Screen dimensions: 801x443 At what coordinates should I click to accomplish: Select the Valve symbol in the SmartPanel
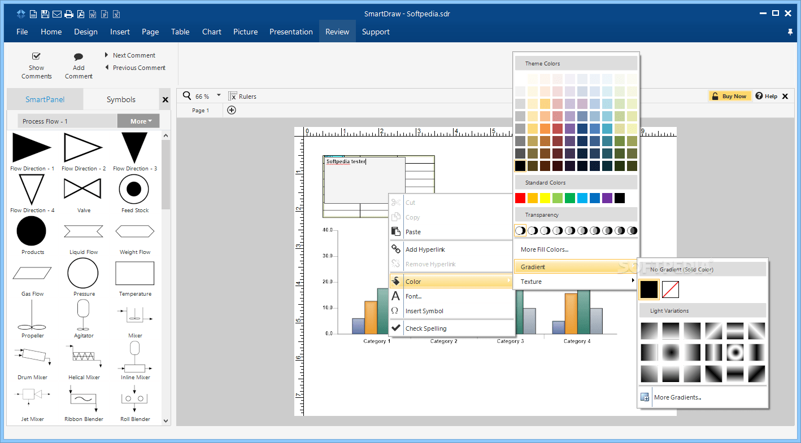point(83,187)
